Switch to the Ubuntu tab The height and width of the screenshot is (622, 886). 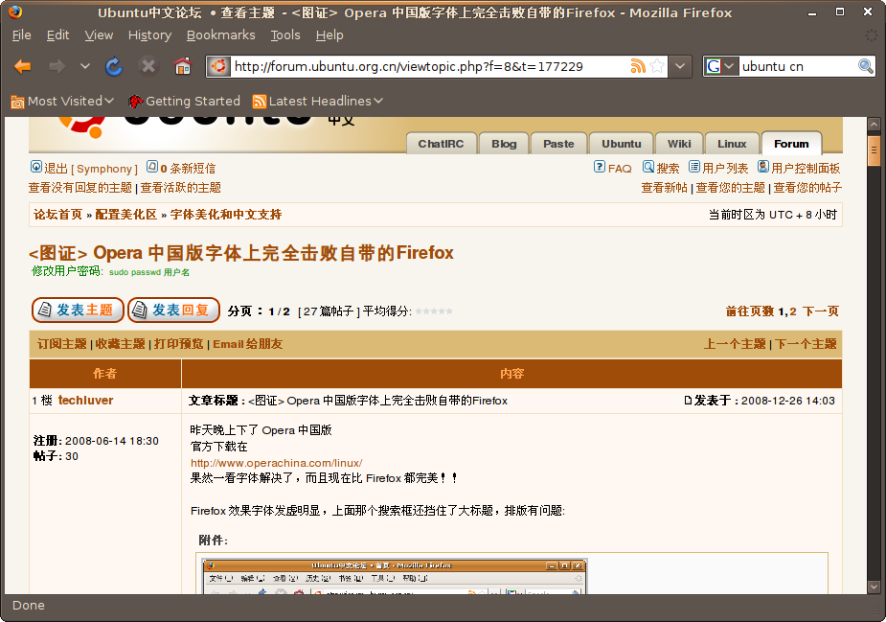coord(622,144)
